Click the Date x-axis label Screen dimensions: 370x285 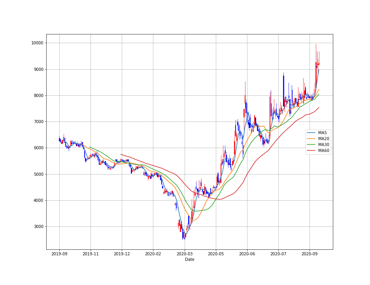[x=189, y=260]
